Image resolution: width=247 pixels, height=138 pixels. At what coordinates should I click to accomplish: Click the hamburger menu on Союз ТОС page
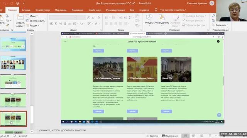pyautogui.click(x=65, y=41)
